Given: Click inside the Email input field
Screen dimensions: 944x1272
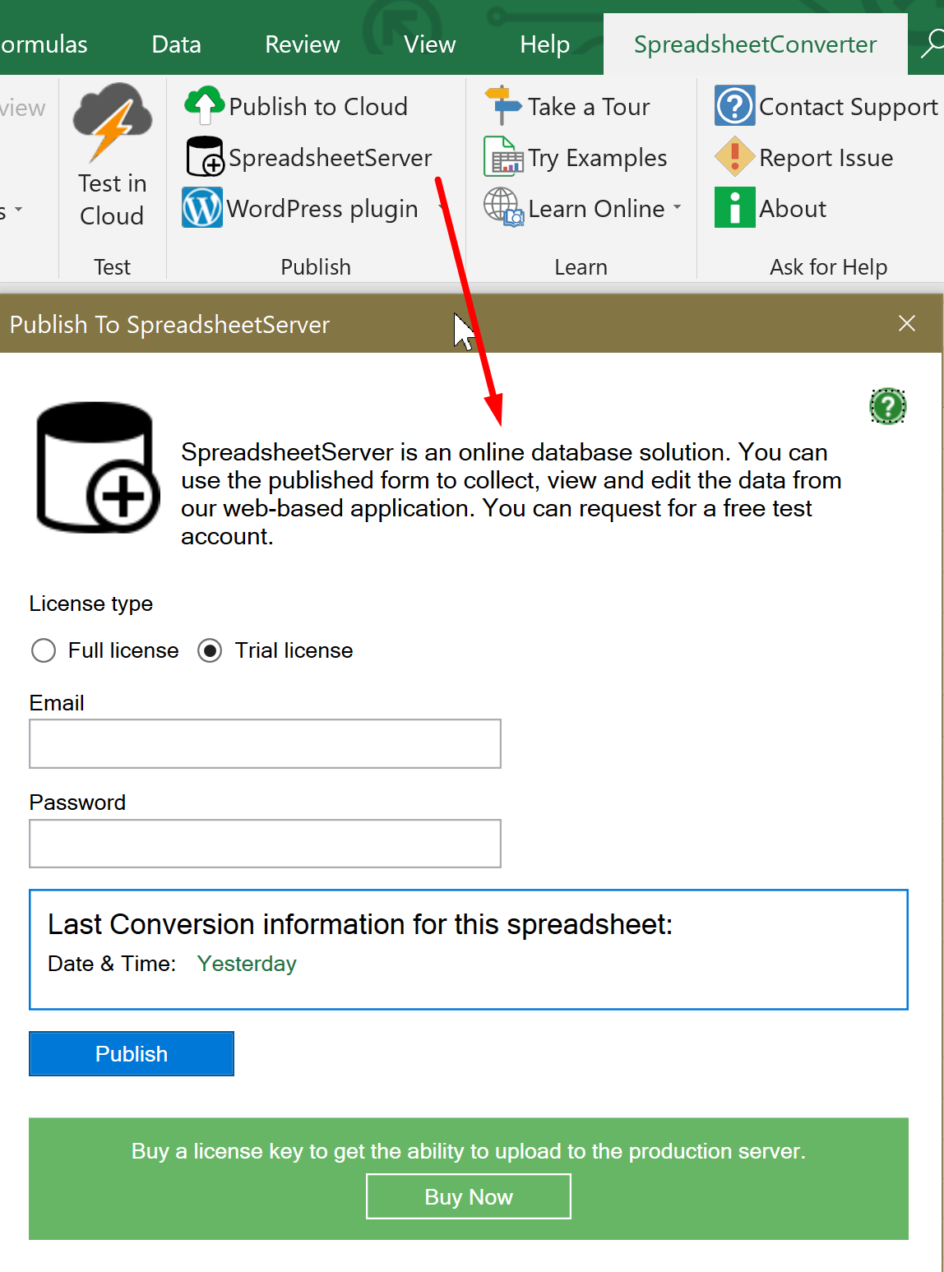Looking at the screenshot, I should (x=265, y=743).
